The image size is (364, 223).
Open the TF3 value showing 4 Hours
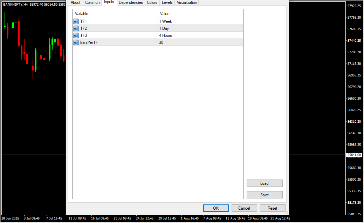pyautogui.click(x=200, y=35)
